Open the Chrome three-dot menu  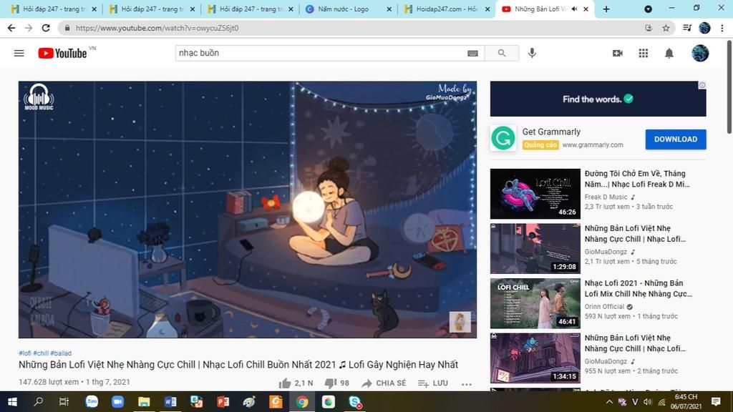(x=722, y=28)
